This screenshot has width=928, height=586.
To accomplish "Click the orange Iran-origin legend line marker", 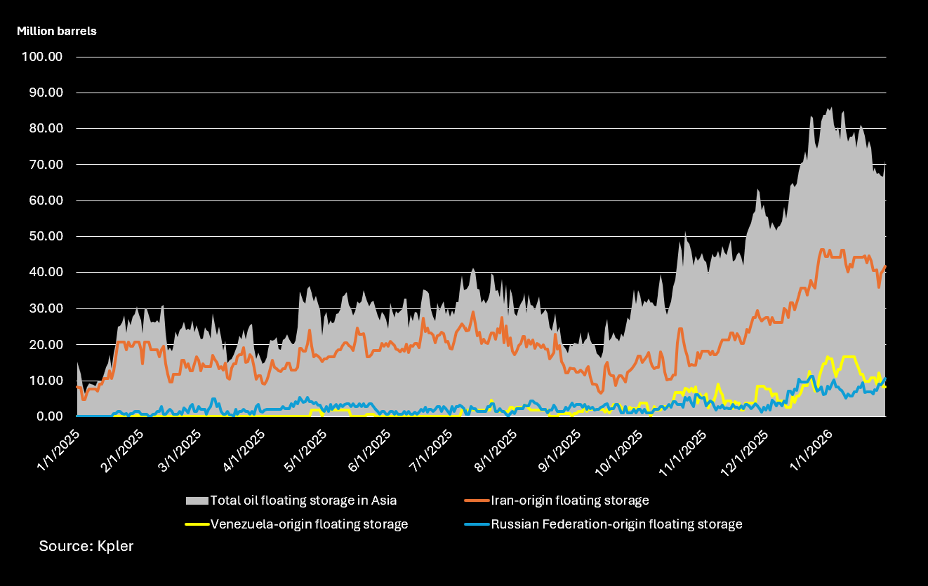I will pyautogui.click(x=477, y=500).
